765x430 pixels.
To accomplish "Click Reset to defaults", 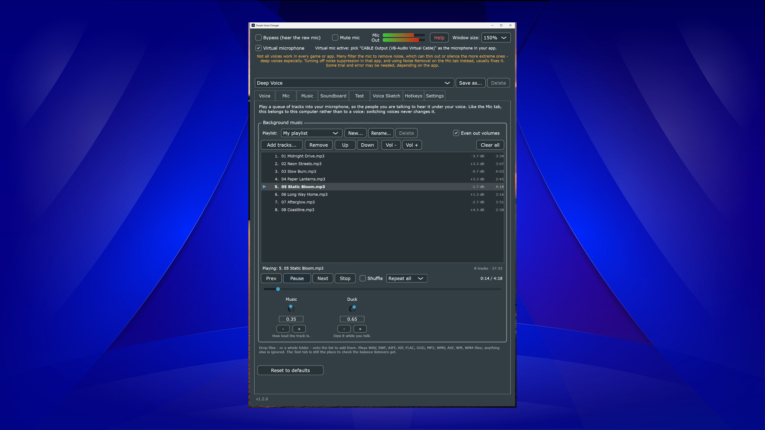I will click(x=290, y=370).
